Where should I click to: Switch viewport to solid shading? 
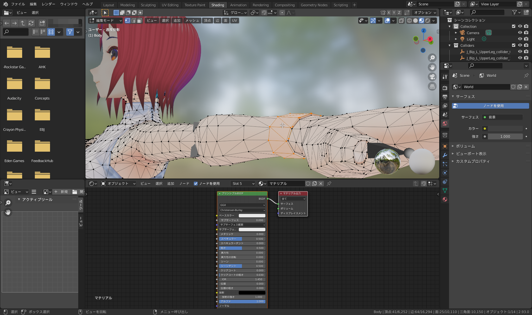(415, 21)
